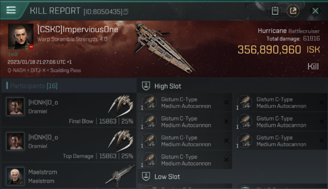Click the CSKC ImperviousOne name

coord(78,29)
